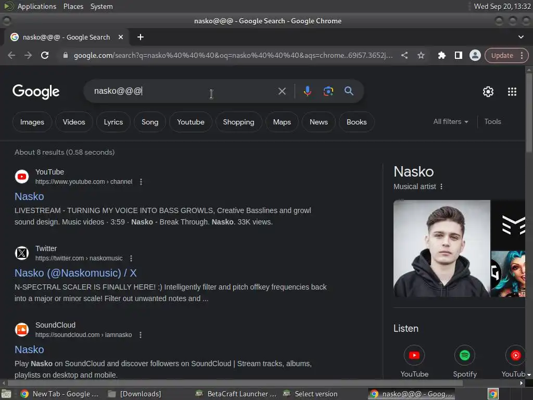Bookmark this tab with star
Image resolution: width=533 pixels, height=400 pixels.
[x=421, y=55]
